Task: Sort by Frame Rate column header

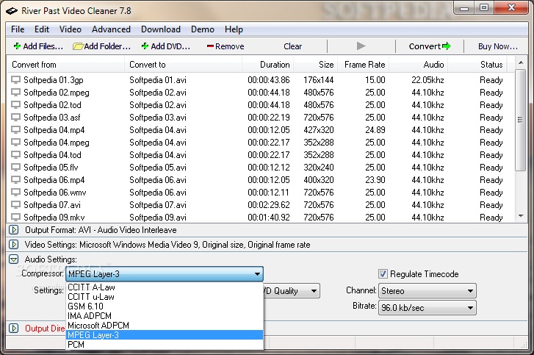Action: click(364, 65)
